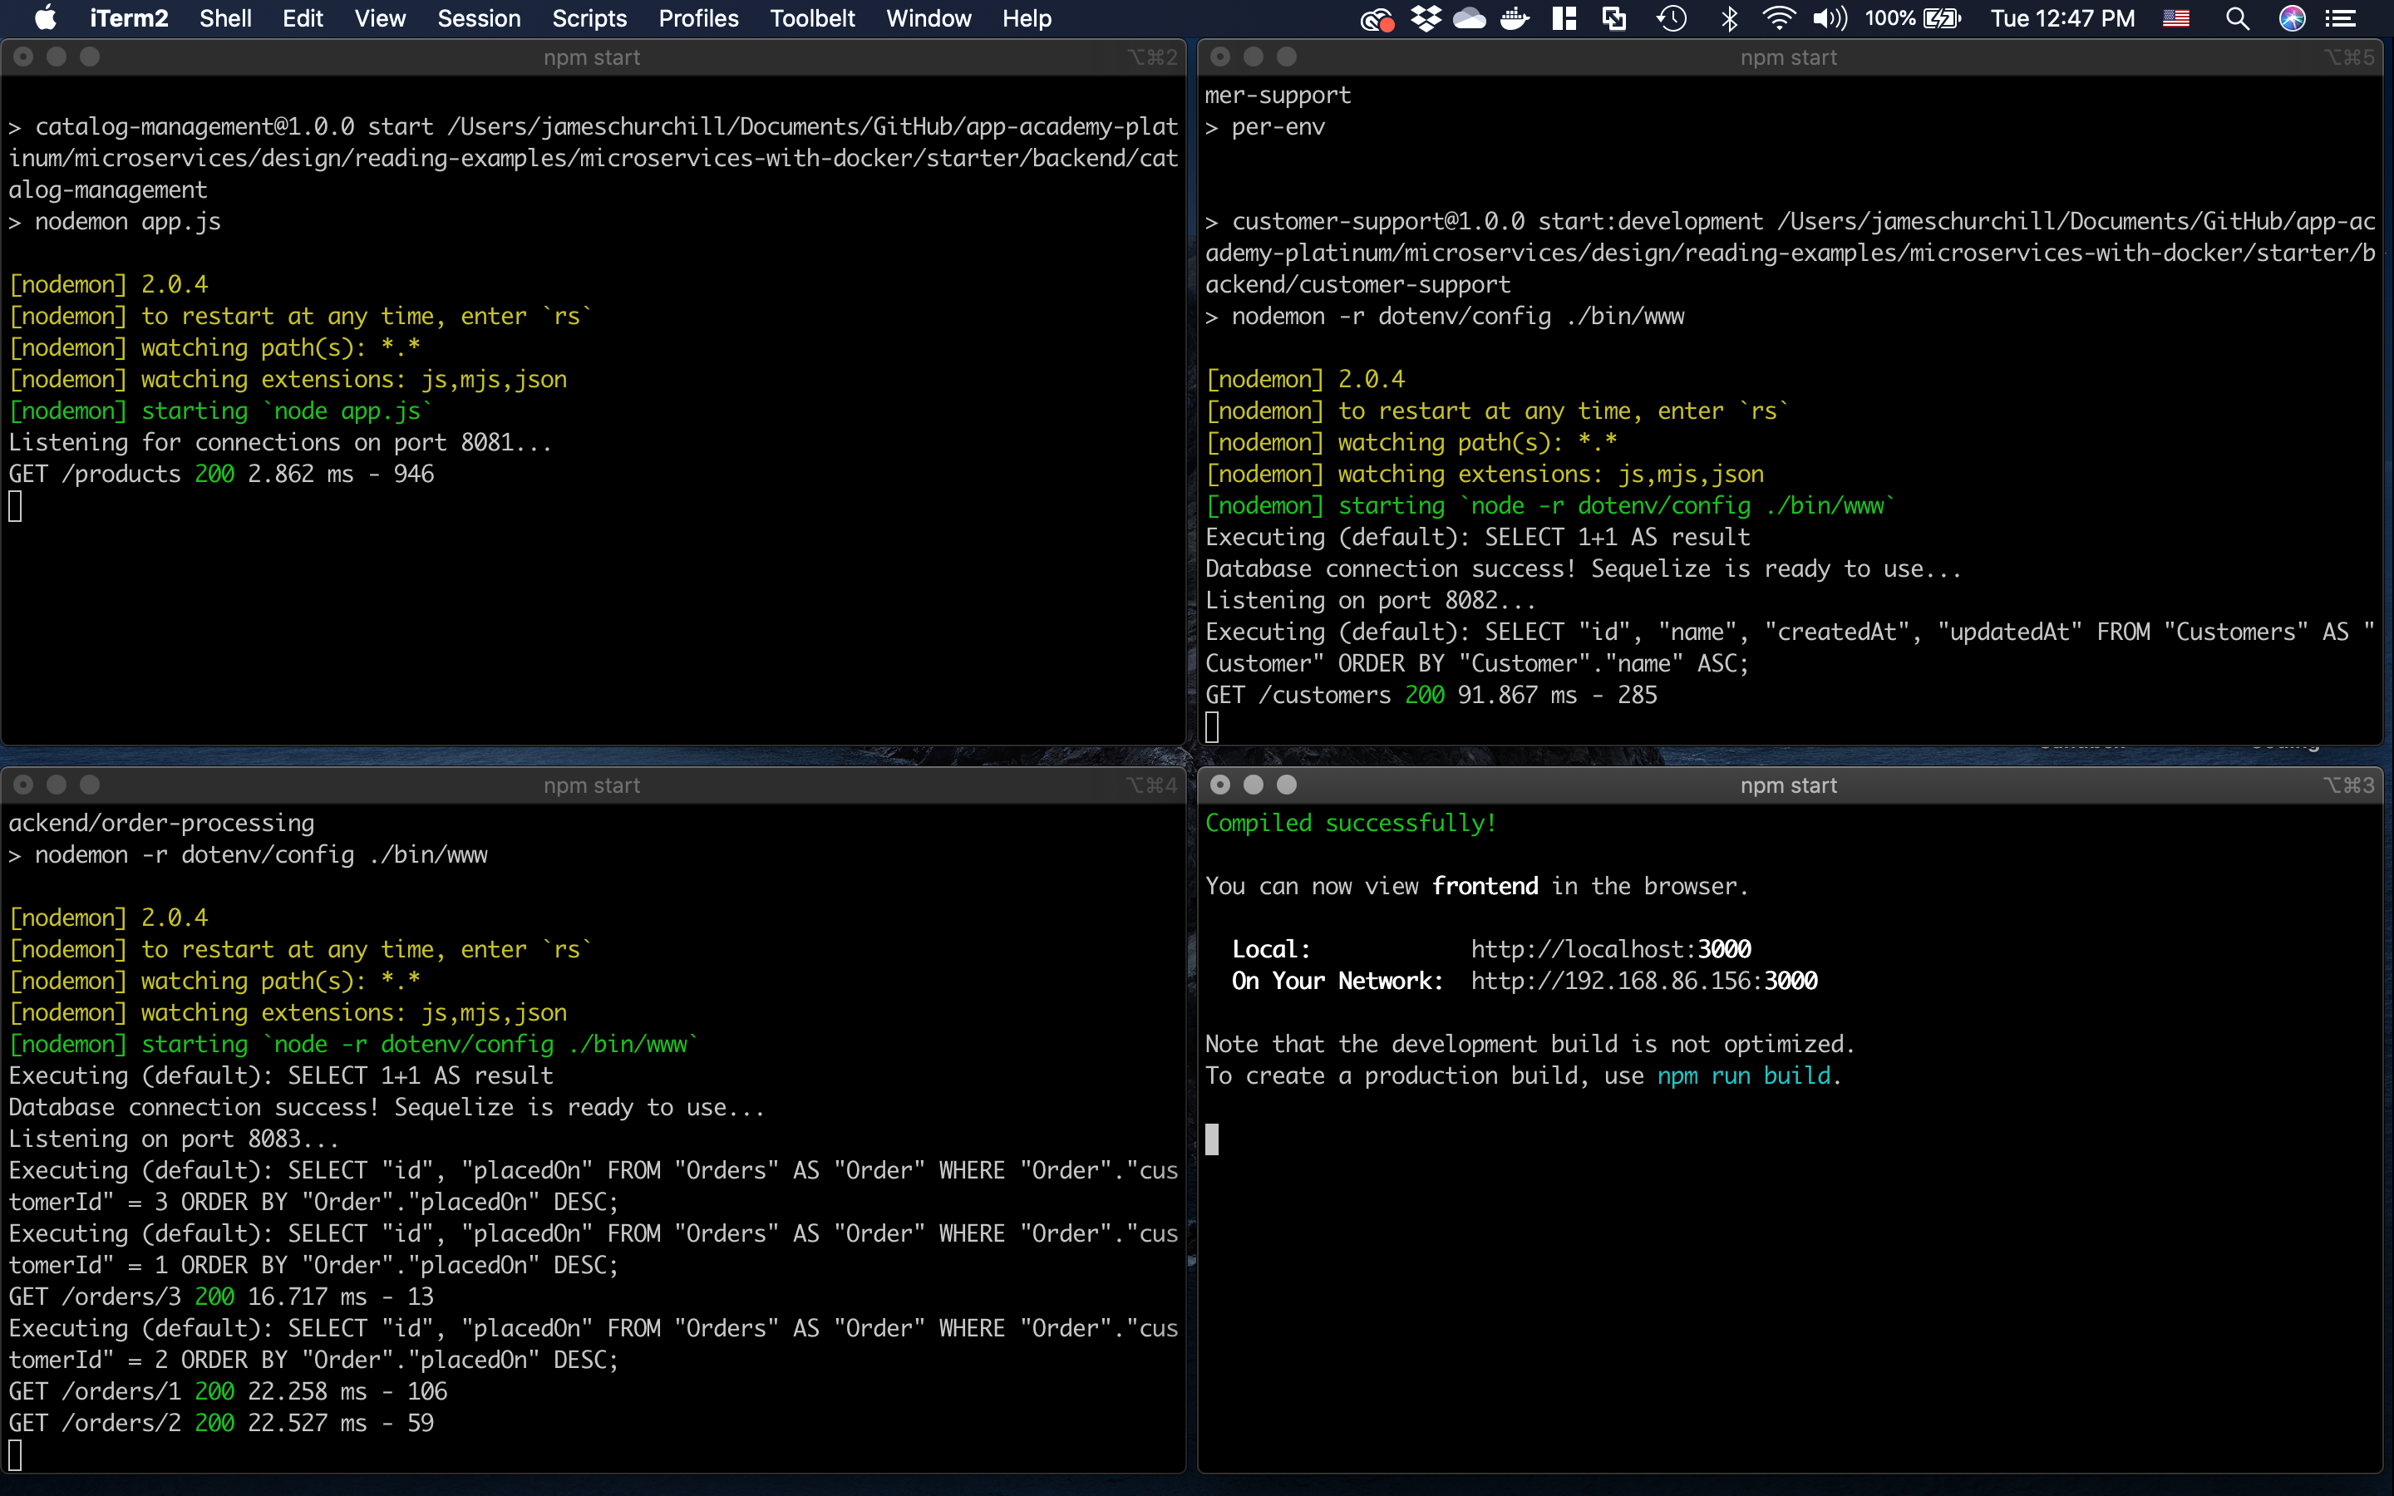Click 'GET /orders/2 200' log line
The image size is (2394, 1496).
(x=222, y=1423)
